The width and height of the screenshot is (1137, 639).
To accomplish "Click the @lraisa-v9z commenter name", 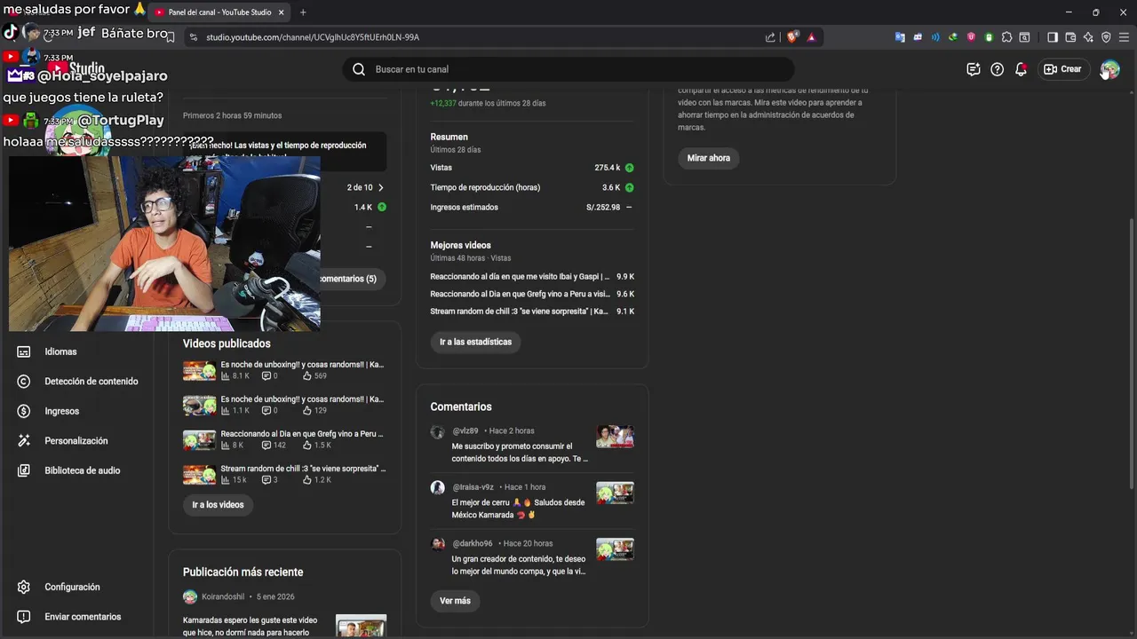I will click(473, 487).
